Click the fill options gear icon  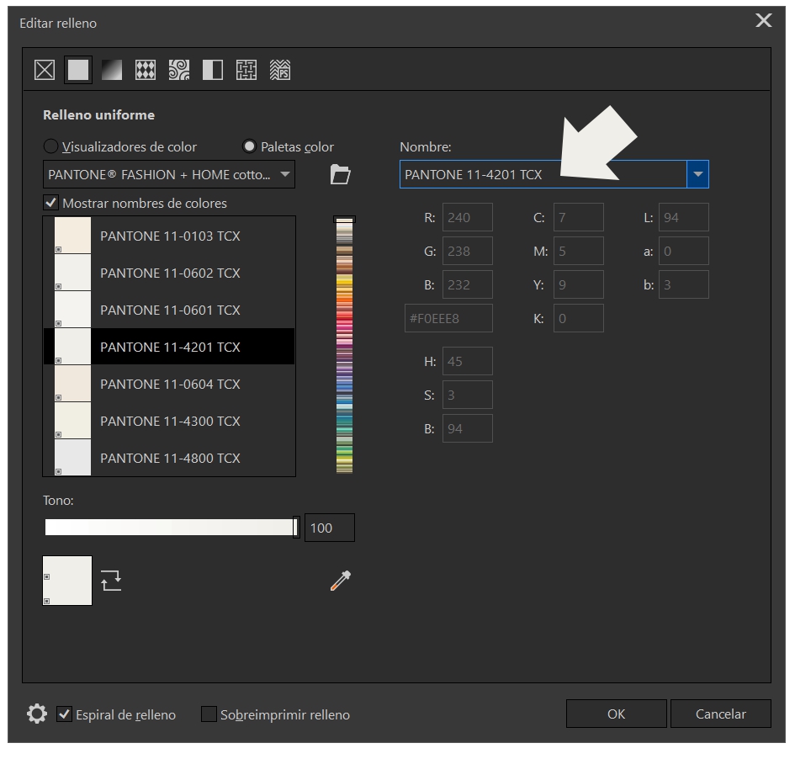click(35, 714)
